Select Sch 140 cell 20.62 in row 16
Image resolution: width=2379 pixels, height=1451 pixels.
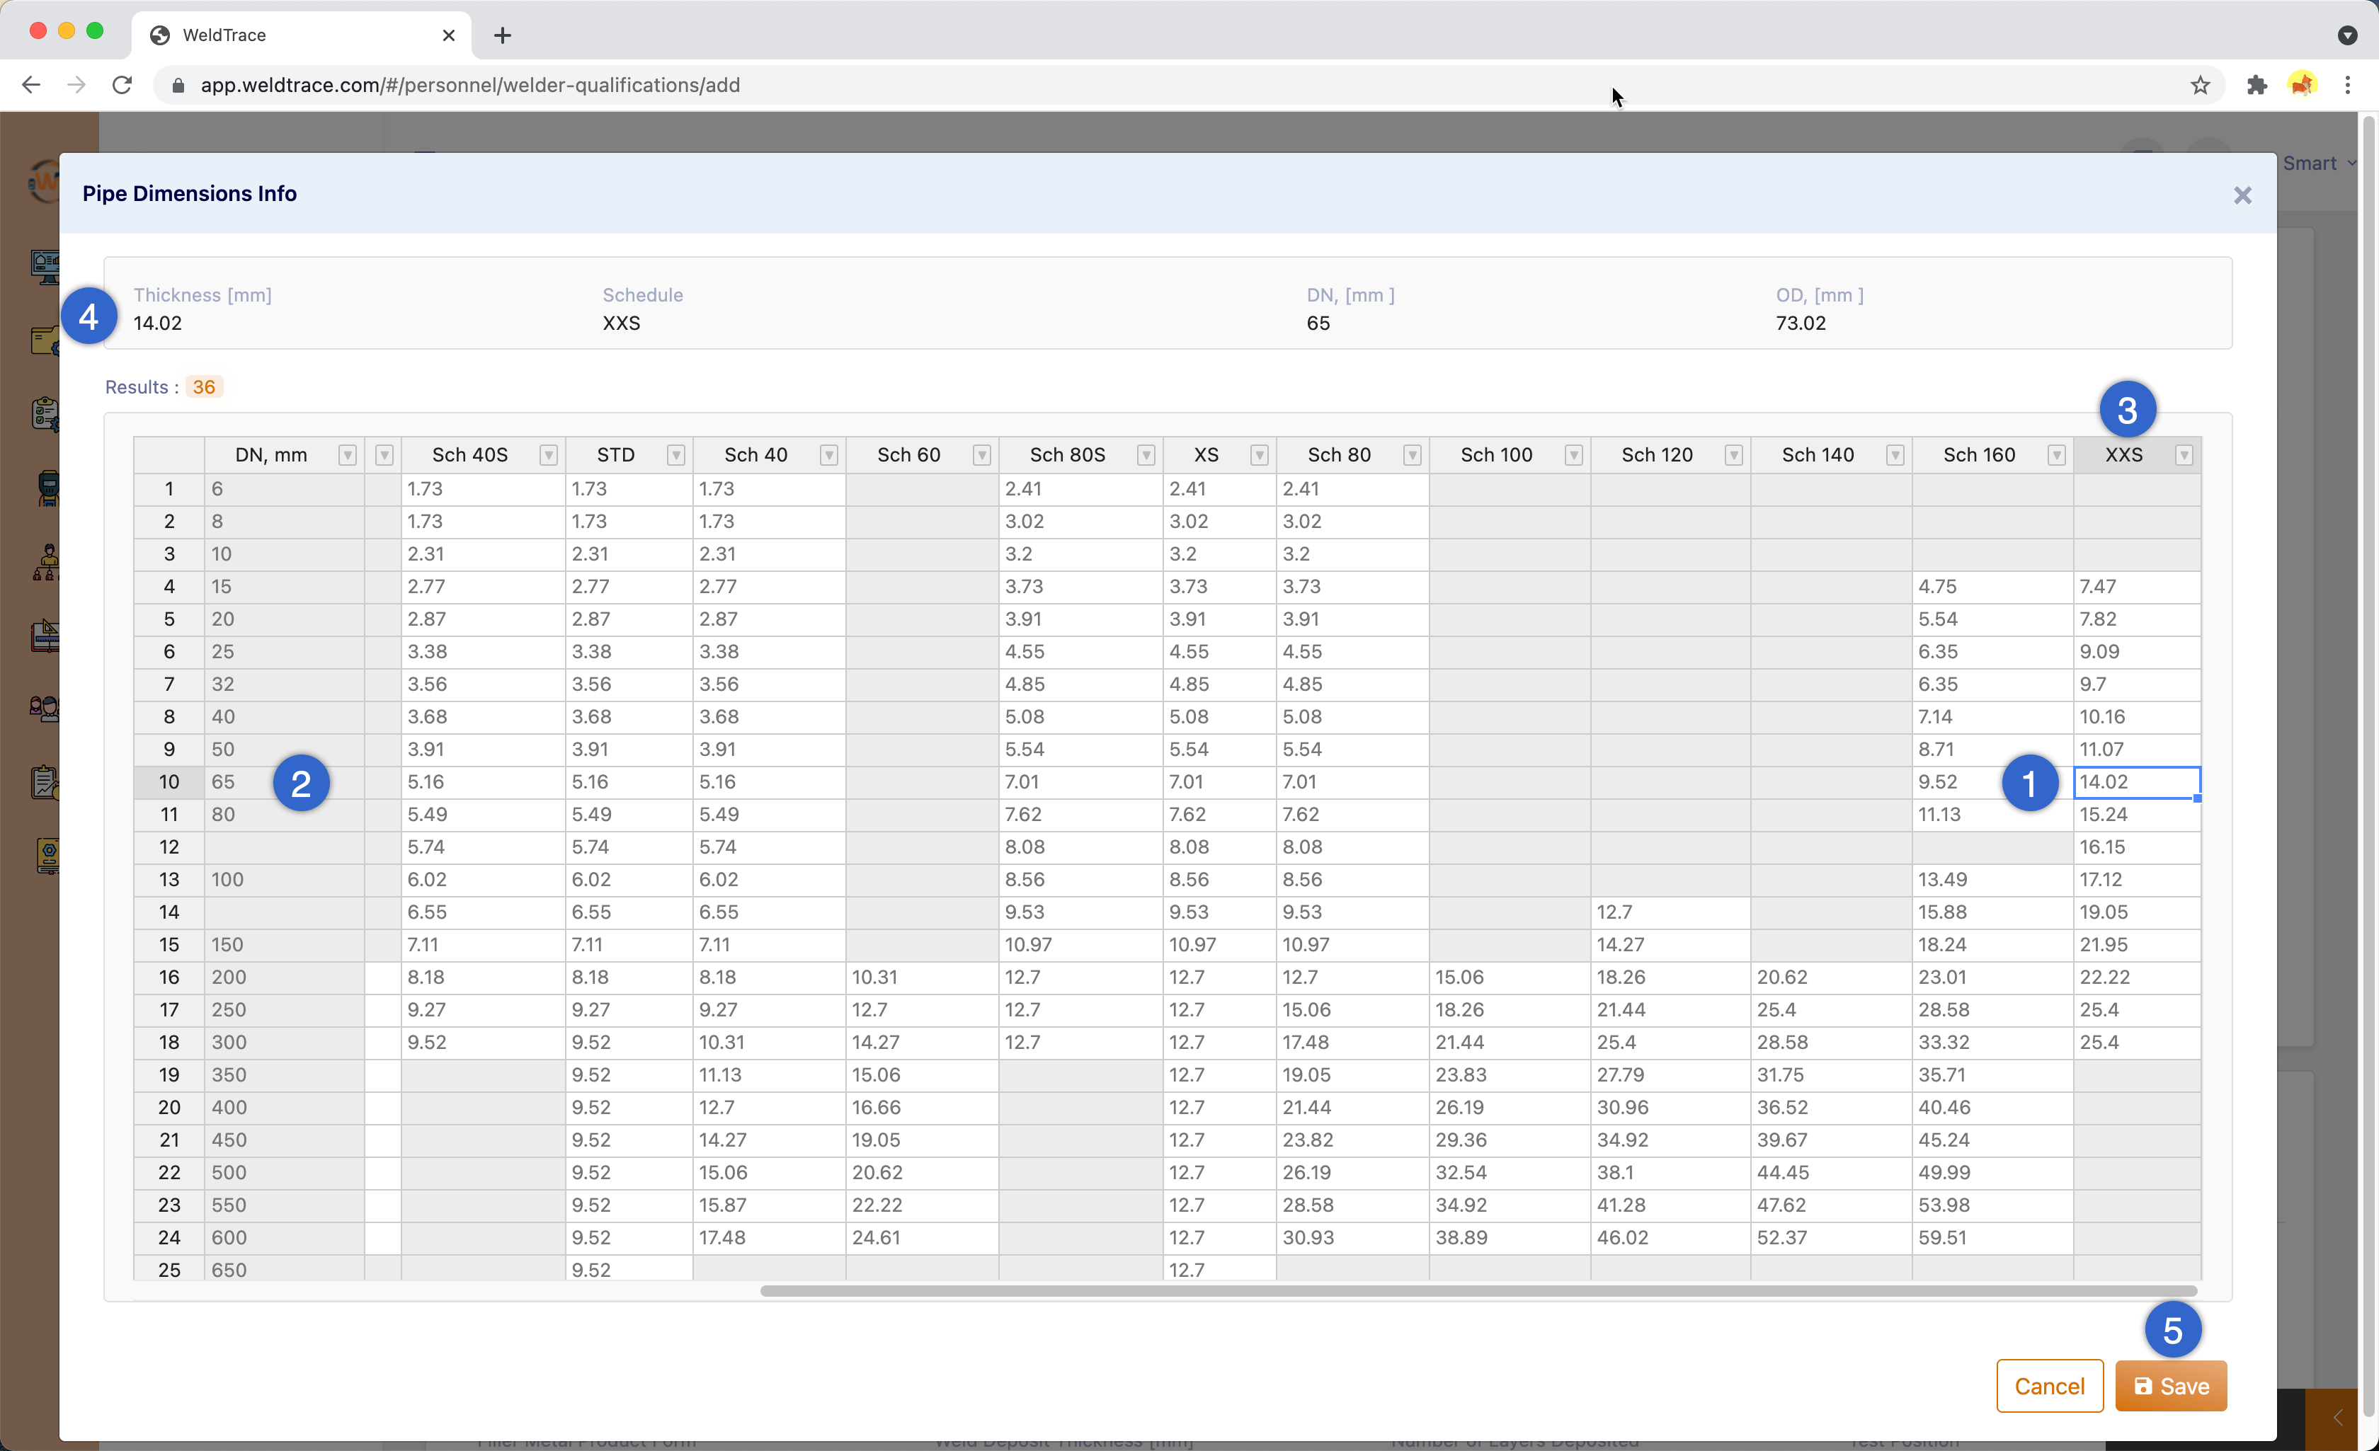coord(1830,977)
